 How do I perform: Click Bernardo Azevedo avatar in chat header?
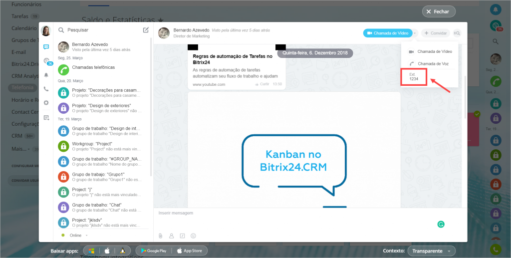coord(164,33)
